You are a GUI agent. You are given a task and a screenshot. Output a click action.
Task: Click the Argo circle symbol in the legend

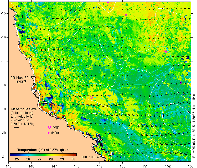(x=49, y=127)
